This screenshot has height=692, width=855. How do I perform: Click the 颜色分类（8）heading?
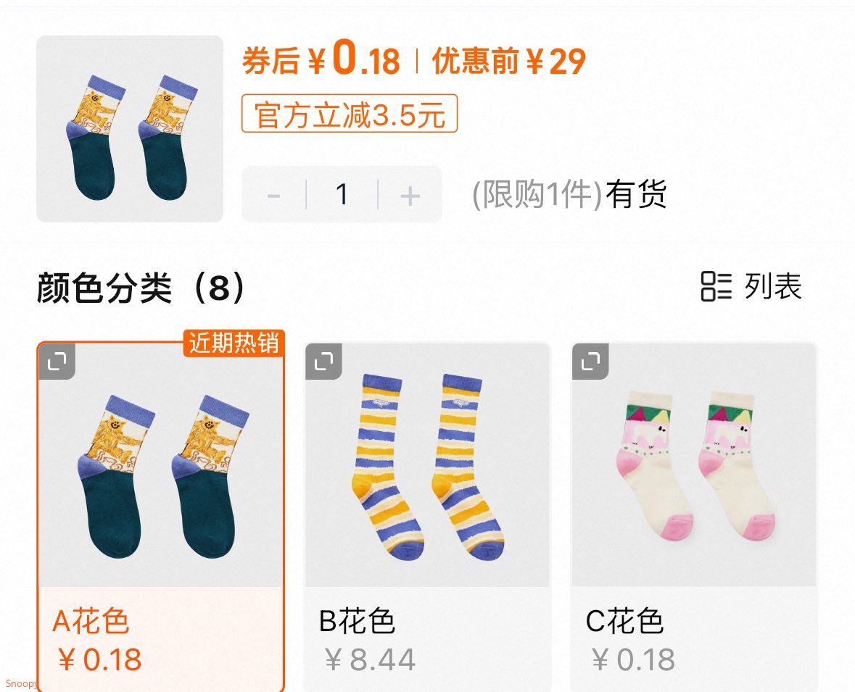141,287
